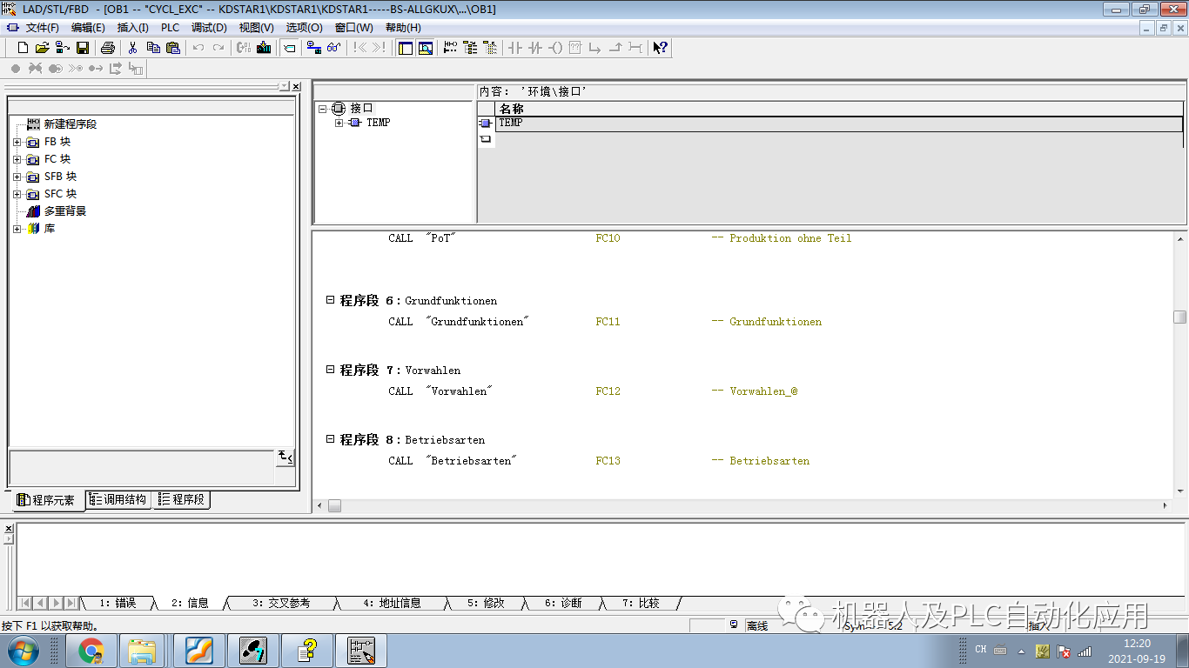
Task: Click the Open Online toolbar icon
Action: (62, 48)
